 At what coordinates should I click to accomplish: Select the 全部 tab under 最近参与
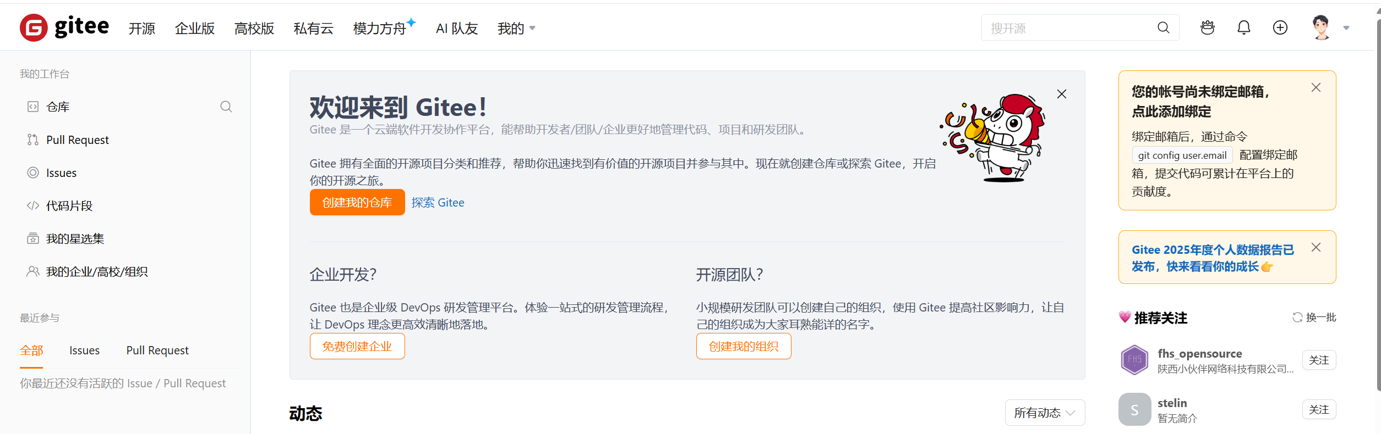tap(31, 350)
